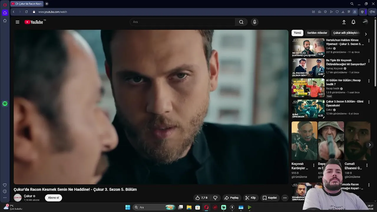Save the video with Kaydet
Viewport: 377px width, 212px height.
pyautogui.click(x=270, y=198)
